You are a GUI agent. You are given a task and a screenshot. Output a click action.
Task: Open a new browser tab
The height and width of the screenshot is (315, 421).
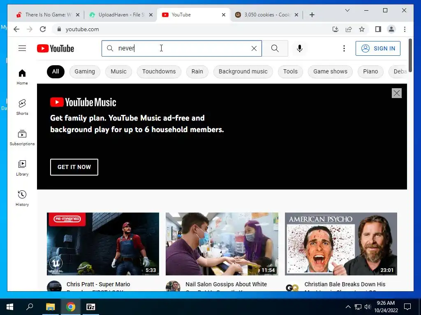coord(312,15)
